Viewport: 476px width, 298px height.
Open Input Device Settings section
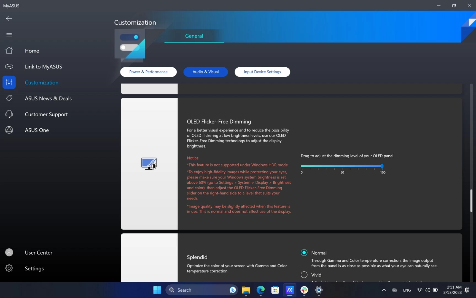(262, 72)
